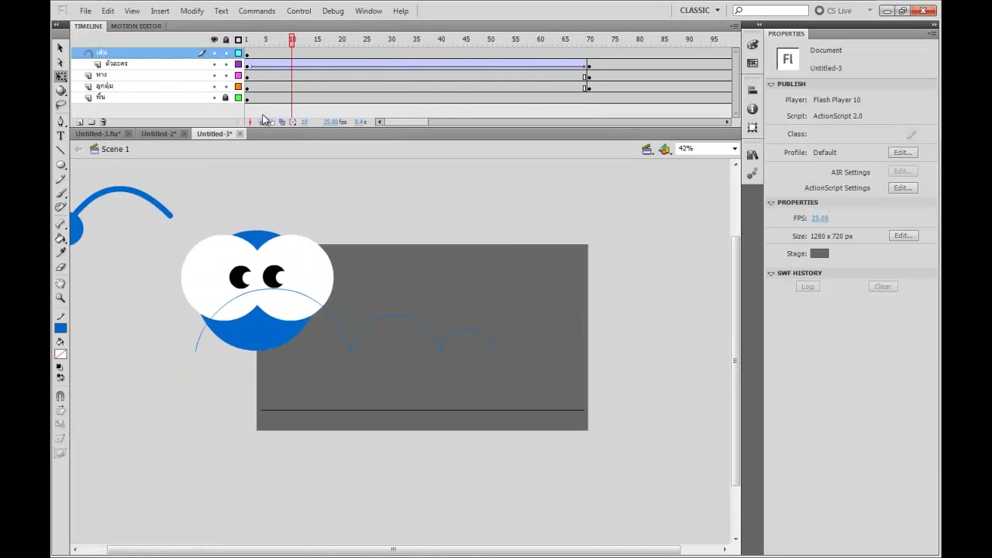Switch to the Untitled-3.fla* document tab
This screenshot has width=992, height=558.
[98, 134]
